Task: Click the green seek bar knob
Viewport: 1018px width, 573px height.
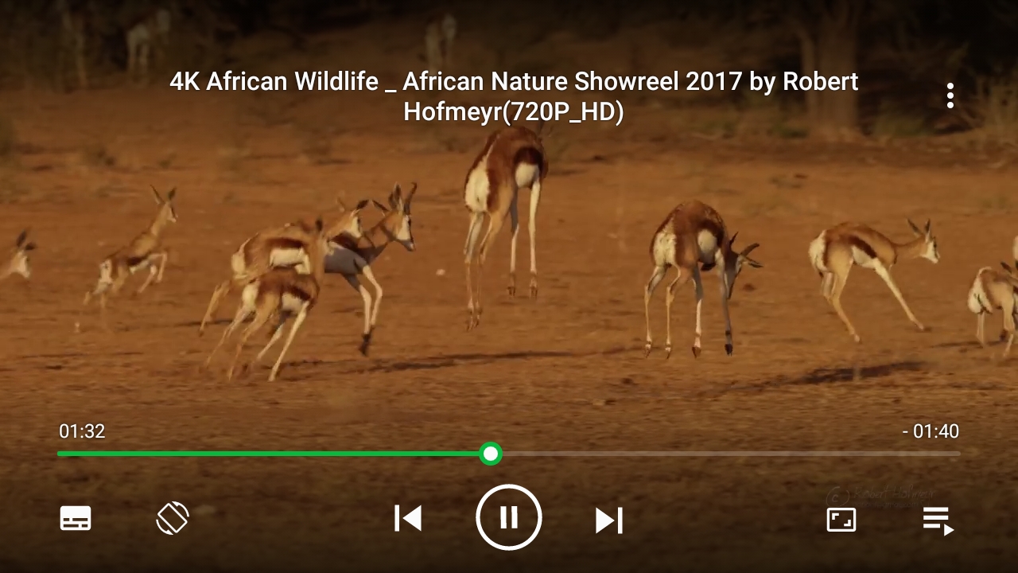Action: (x=491, y=454)
